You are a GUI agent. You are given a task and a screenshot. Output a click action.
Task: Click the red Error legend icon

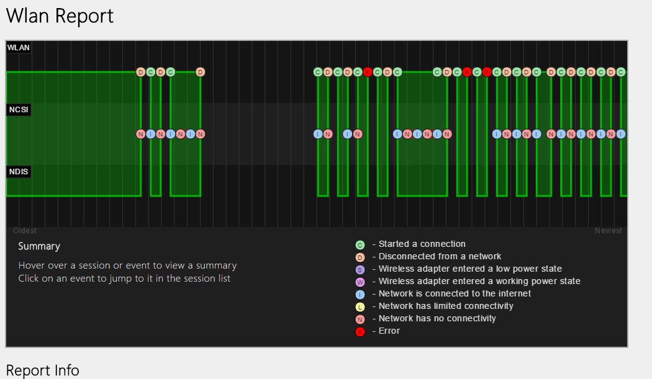(360, 332)
